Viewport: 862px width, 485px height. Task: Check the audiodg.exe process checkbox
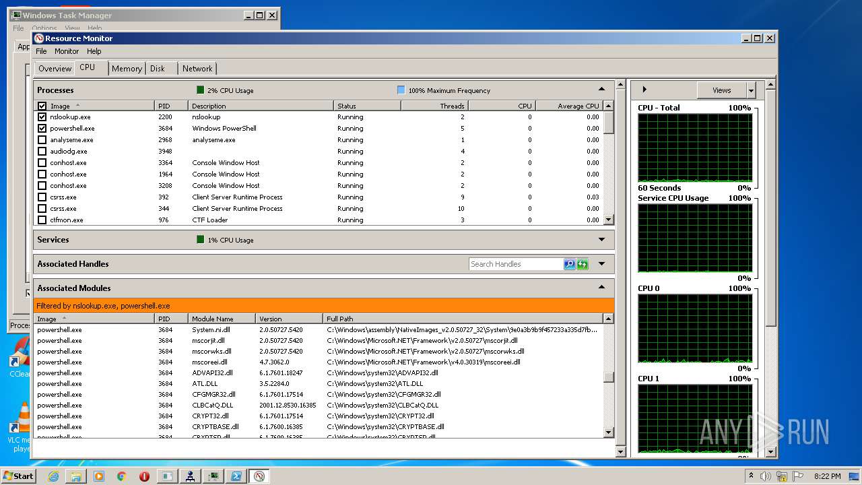click(42, 151)
